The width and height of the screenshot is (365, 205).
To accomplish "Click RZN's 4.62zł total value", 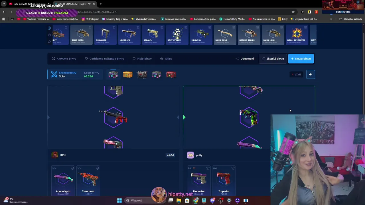I will (x=170, y=155).
